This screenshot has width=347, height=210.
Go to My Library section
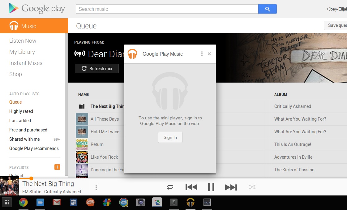(22, 52)
